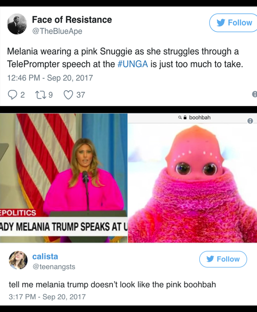The width and height of the screenshot is (257, 312).
Task: Click the Face of Resistance display name
Action: coord(72,20)
